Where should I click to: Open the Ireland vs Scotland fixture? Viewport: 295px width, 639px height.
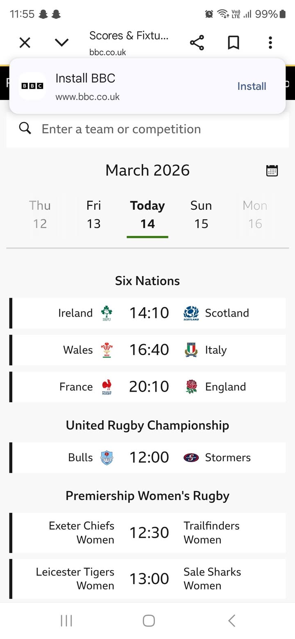(x=148, y=313)
